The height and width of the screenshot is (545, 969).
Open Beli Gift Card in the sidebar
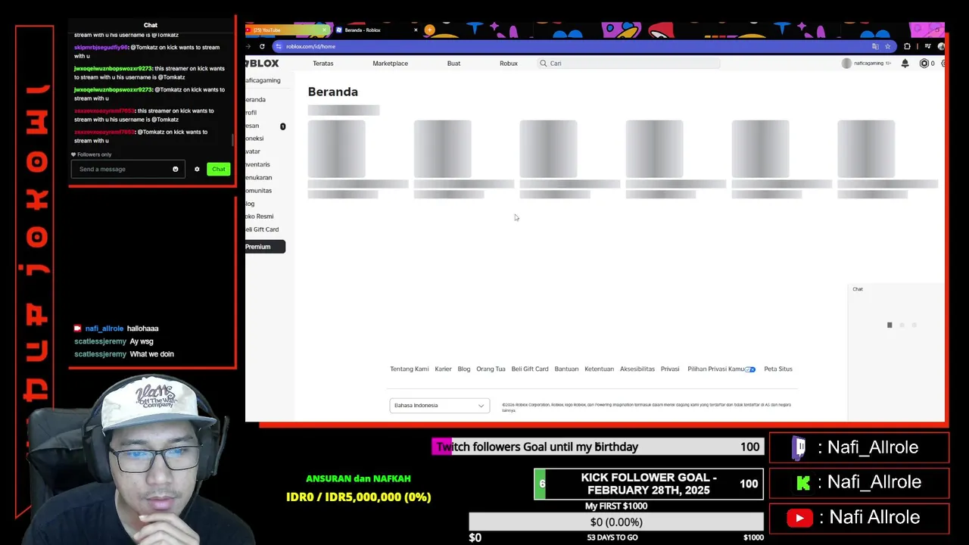click(x=262, y=229)
